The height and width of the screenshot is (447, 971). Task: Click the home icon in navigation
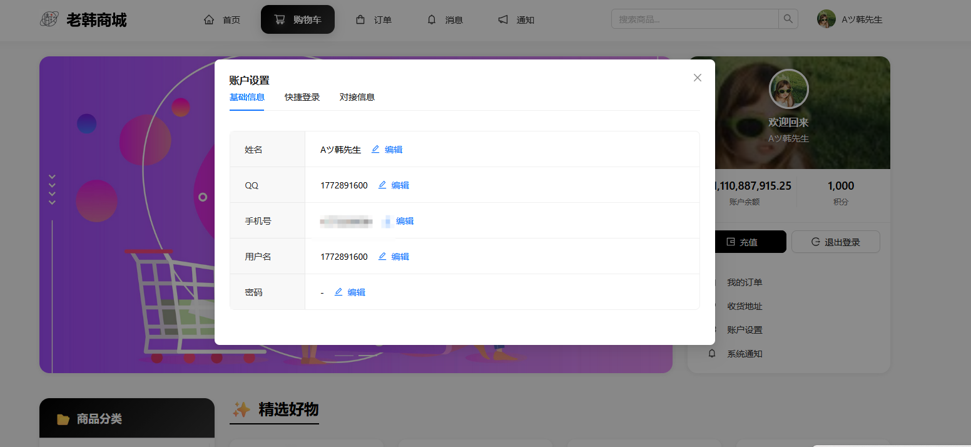[x=209, y=20]
